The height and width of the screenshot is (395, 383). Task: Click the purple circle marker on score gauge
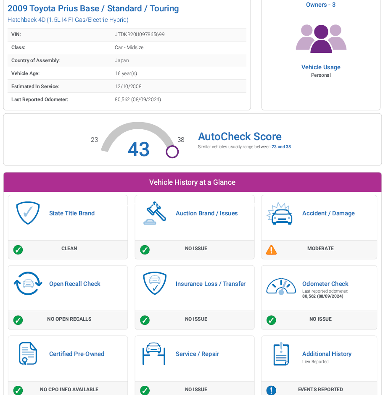(172, 152)
